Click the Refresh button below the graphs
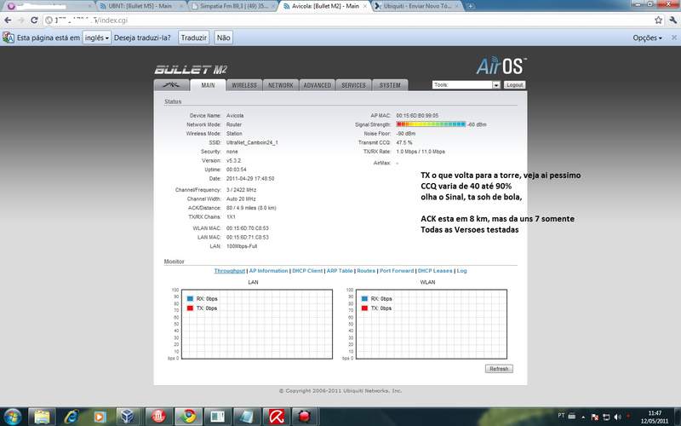The height and width of the screenshot is (426, 681). tap(499, 369)
